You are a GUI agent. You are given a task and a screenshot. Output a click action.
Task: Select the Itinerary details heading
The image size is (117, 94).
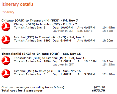(18, 4)
